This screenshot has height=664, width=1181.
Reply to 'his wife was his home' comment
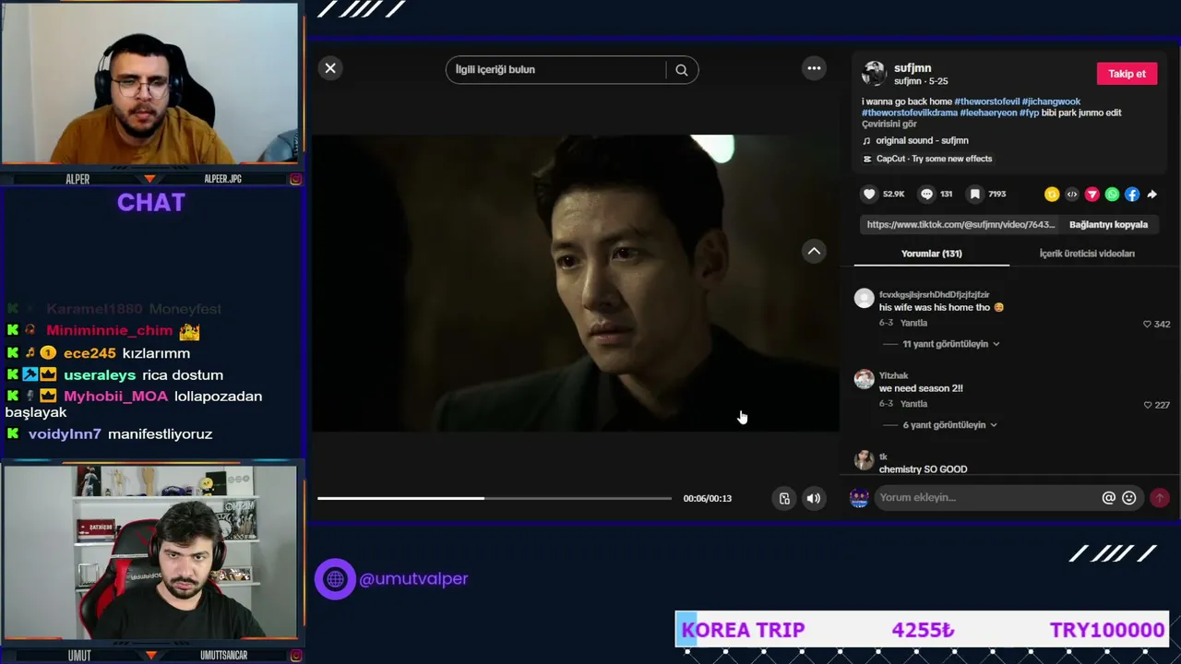913,324
